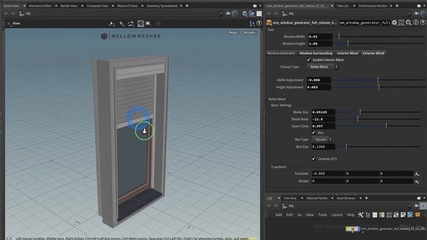
Task: Open scene view pane menu arrow at top right
Action: pyautogui.click(x=260, y=6)
